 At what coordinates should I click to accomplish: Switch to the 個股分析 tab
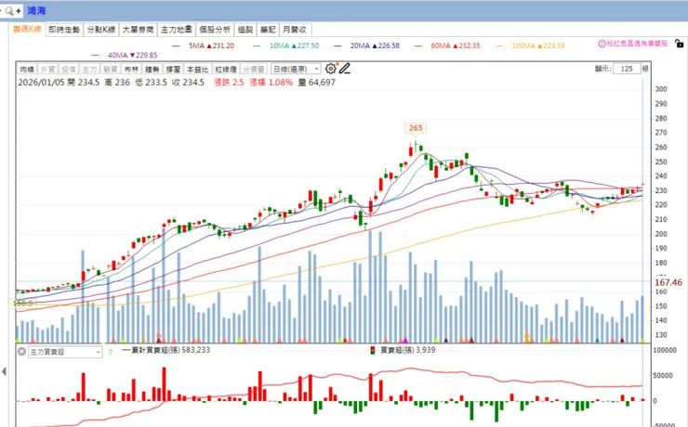coord(215,30)
